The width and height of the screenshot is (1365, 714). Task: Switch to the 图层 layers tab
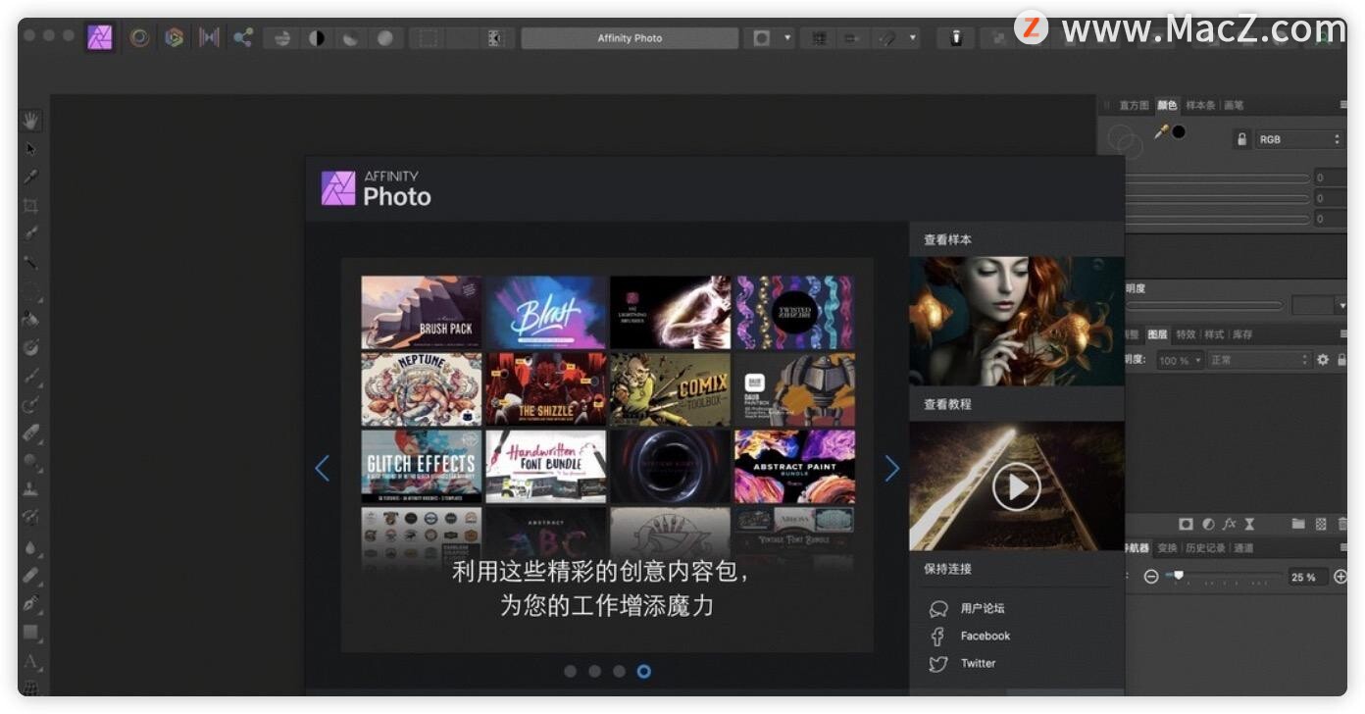coord(1157,334)
